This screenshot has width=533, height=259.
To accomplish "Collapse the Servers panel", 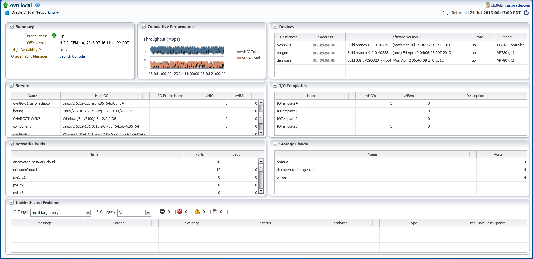I will [x=11, y=86].
